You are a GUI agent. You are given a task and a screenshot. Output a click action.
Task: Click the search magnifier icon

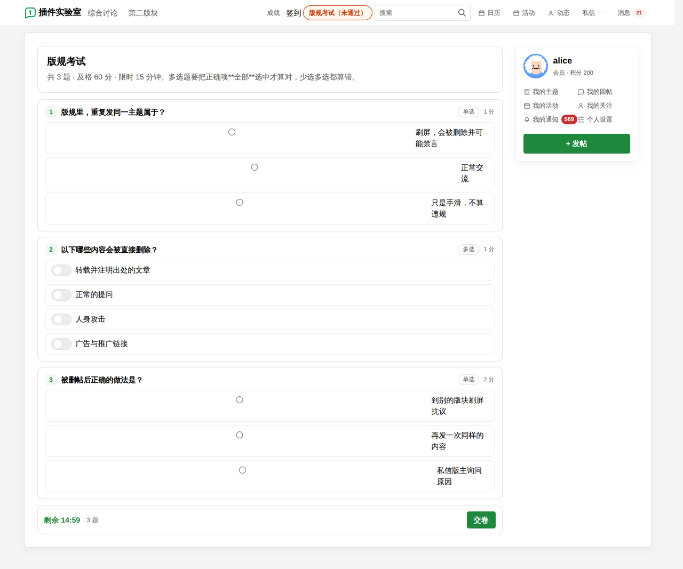[x=462, y=13]
